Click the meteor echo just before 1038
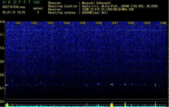Image resolution: width=169 pixels, height=107 pixels. 125,85
